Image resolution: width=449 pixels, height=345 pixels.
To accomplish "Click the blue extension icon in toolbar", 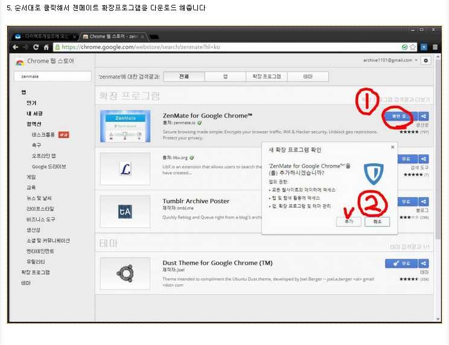I will (x=424, y=47).
